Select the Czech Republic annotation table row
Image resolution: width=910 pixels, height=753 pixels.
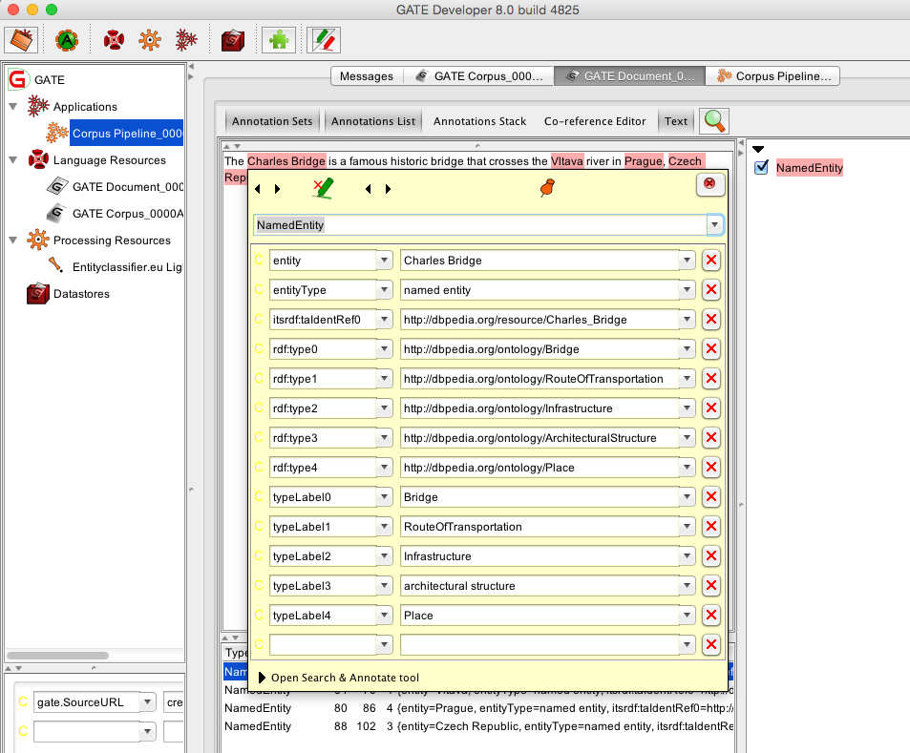click(x=478, y=725)
